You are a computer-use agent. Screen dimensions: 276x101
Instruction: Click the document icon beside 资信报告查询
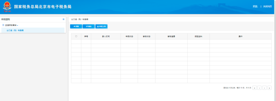(3, 25)
